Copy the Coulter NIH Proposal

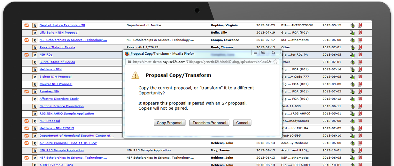pos(352,84)
